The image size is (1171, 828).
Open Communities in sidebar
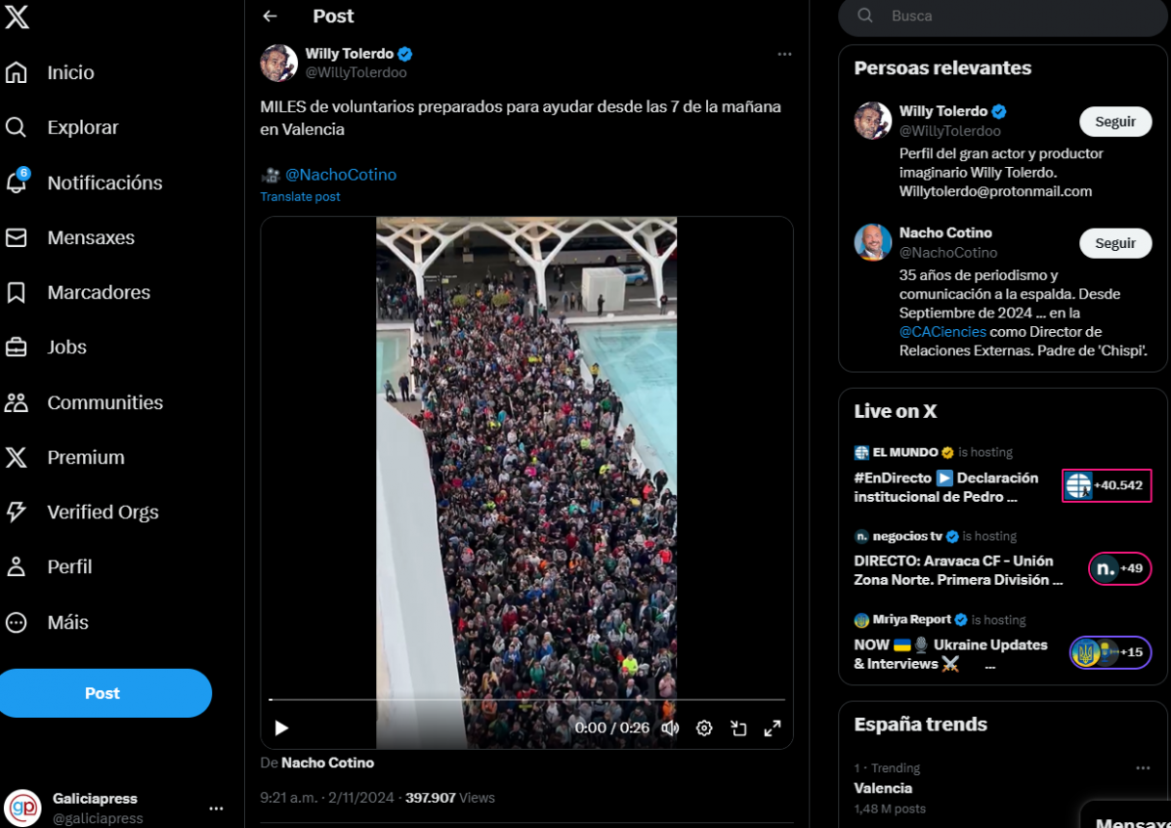105,402
